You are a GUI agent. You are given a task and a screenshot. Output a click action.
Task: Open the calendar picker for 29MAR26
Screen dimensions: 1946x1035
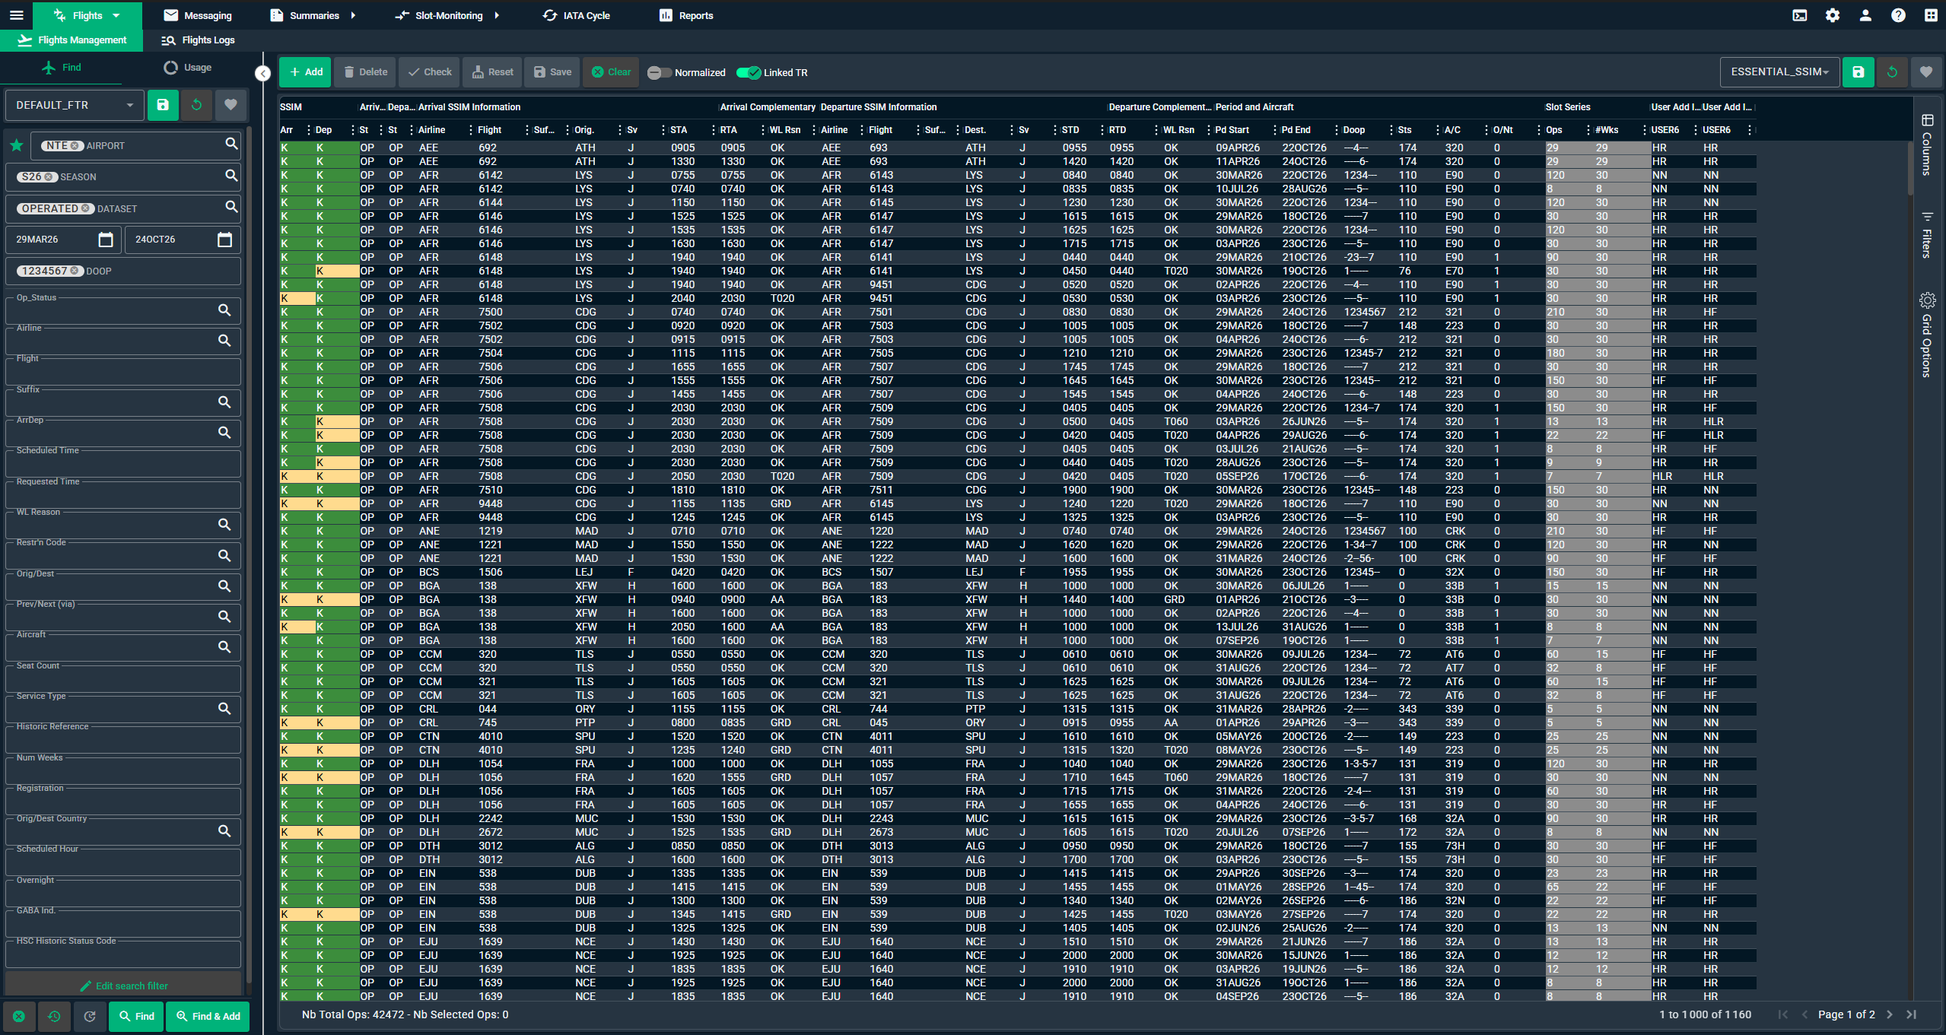pos(106,240)
